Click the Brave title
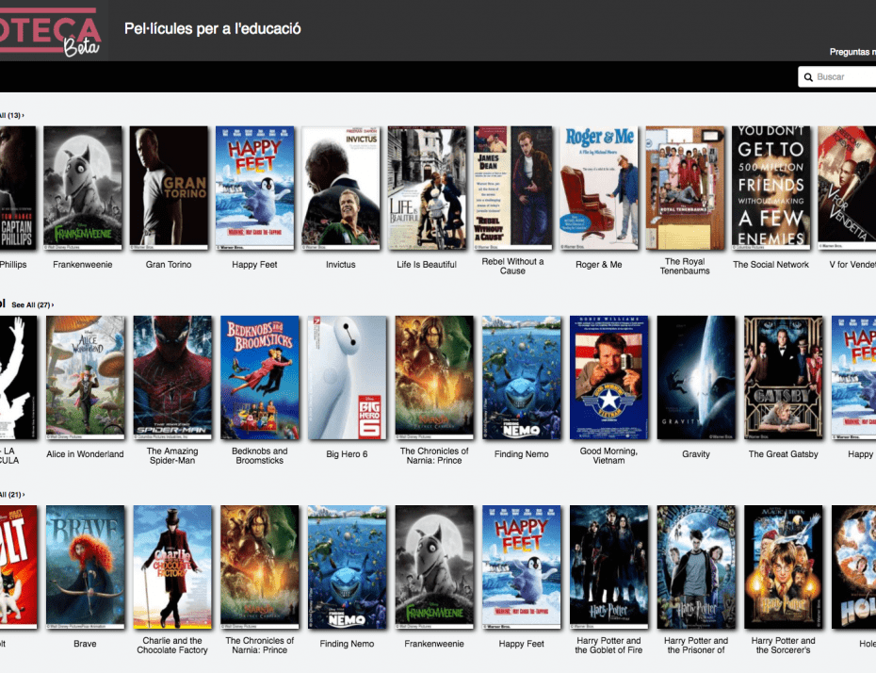The image size is (876, 673). coord(85,644)
